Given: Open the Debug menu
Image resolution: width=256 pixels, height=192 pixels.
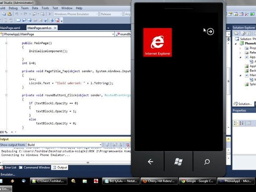Looking at the screenshot, I should [13, 8].
